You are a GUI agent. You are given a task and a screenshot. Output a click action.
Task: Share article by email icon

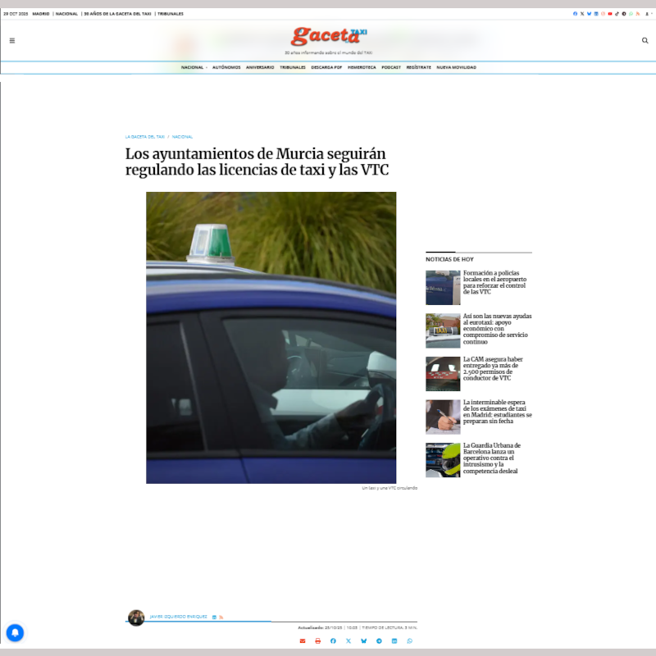pos(302,640)
